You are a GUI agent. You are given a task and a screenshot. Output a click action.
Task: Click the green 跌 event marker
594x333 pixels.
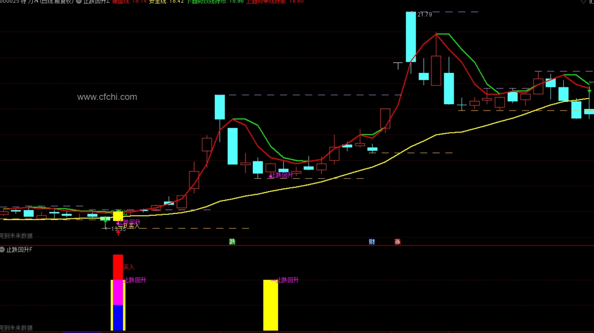(232, 241)
